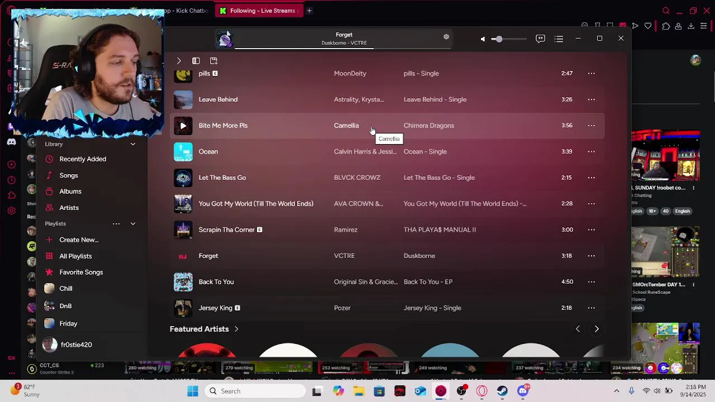
Task: Open Songs in Library
Action: tap(69, 175)
